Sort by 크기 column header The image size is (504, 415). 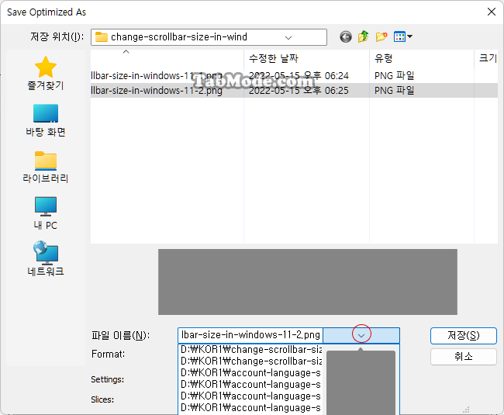[x=486, y=58]
